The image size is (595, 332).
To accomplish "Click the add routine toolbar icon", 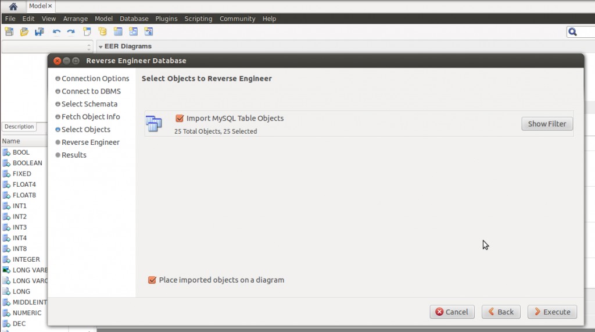I will (148, 31).
